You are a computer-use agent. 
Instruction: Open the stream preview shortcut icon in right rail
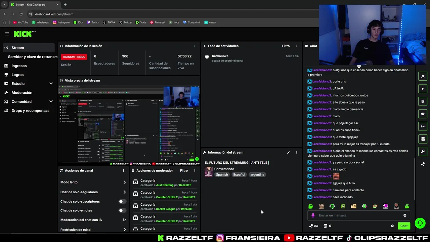423,76
